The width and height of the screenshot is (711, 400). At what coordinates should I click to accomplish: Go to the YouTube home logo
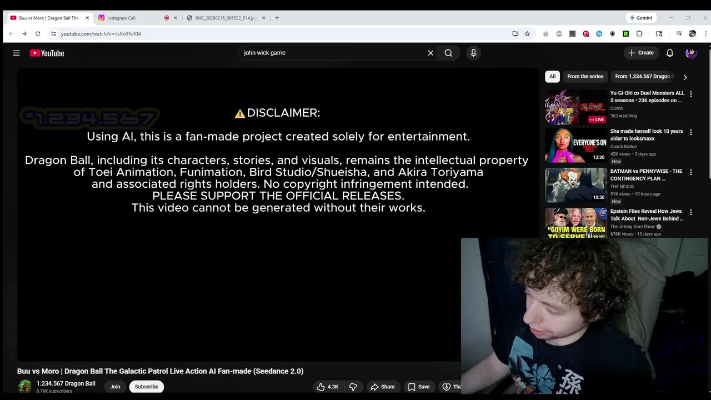(x=47, y=53)
